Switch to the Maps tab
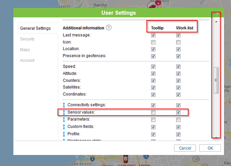Viewport: 231px width, 166px height. [x=25, y=50]
